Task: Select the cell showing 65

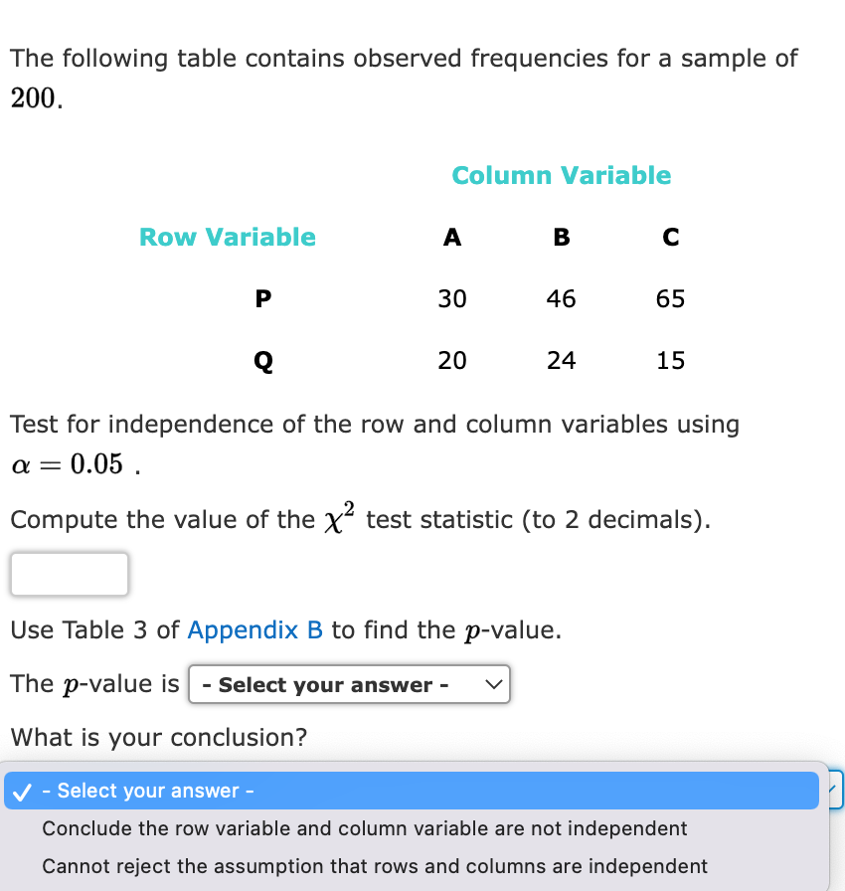Action: tap(670, 298)
